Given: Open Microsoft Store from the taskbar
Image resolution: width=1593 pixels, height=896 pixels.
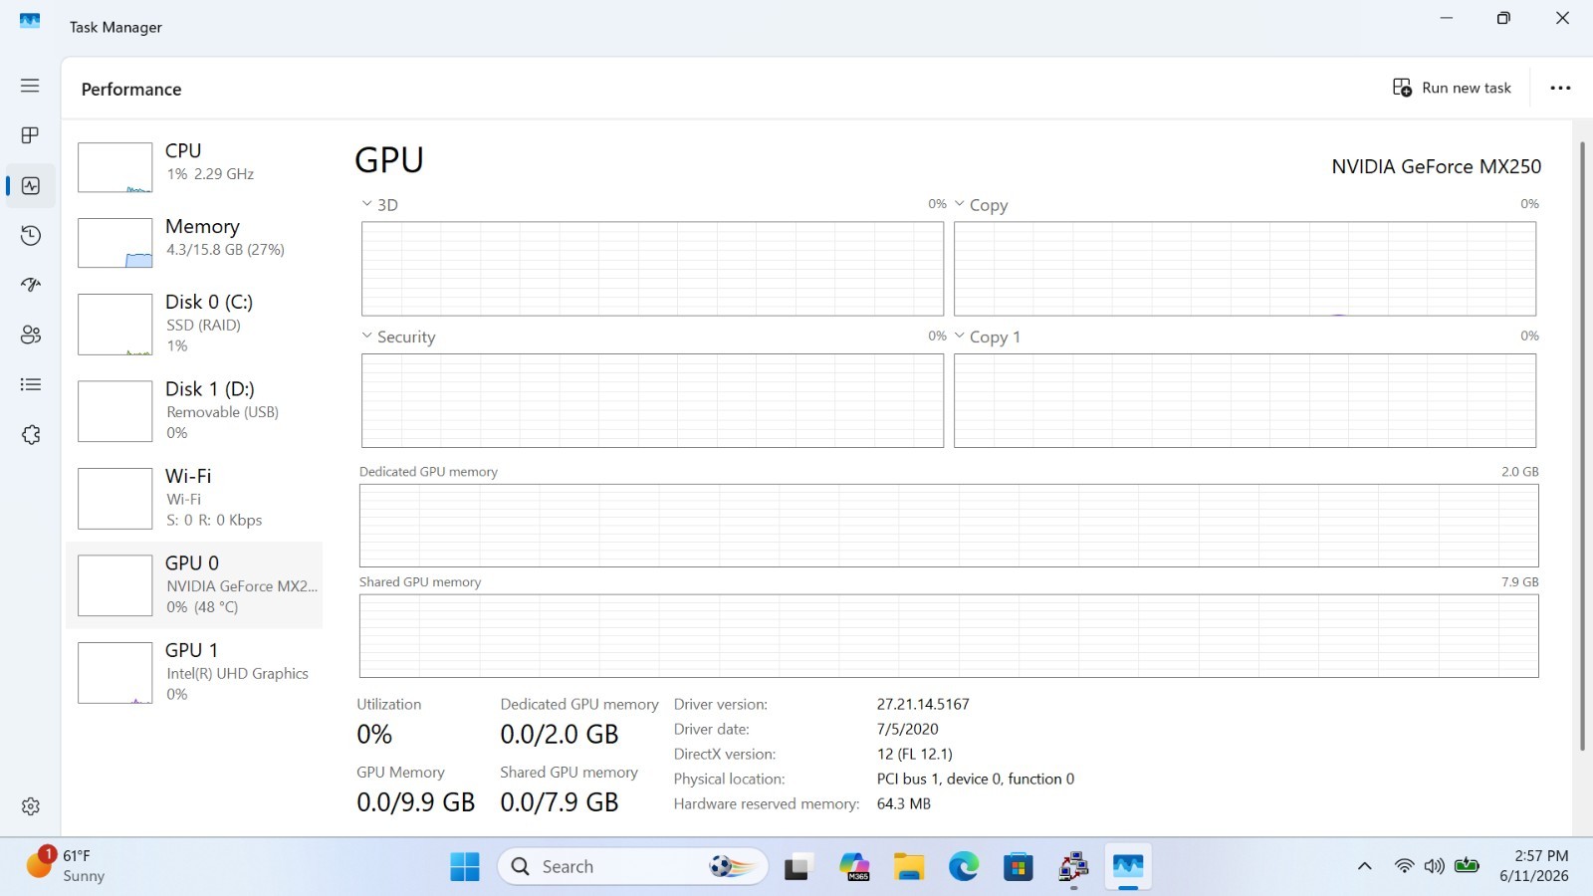Looking at the screenshot, I should 1018,867.
